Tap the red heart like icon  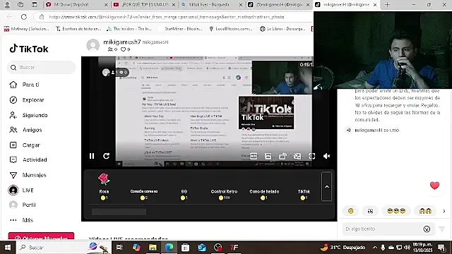(435, 186)
